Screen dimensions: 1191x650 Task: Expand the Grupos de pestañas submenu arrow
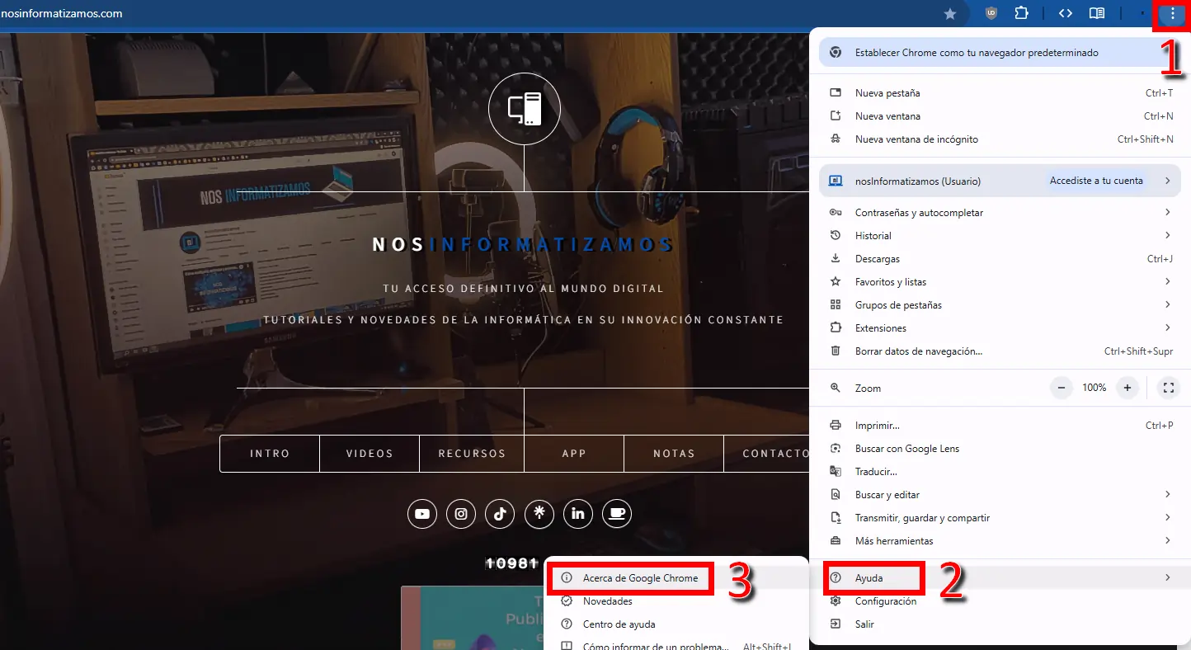click(1168, 305)
